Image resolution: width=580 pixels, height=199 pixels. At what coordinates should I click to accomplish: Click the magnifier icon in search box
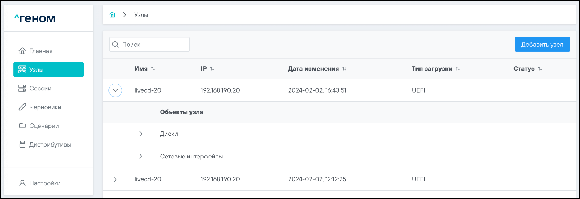pyautogui.click(x=115, y=45)
